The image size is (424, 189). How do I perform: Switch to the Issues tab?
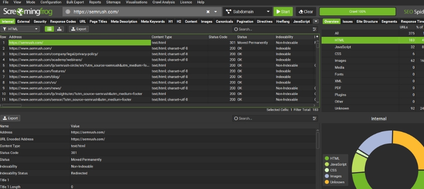[348, 21]
